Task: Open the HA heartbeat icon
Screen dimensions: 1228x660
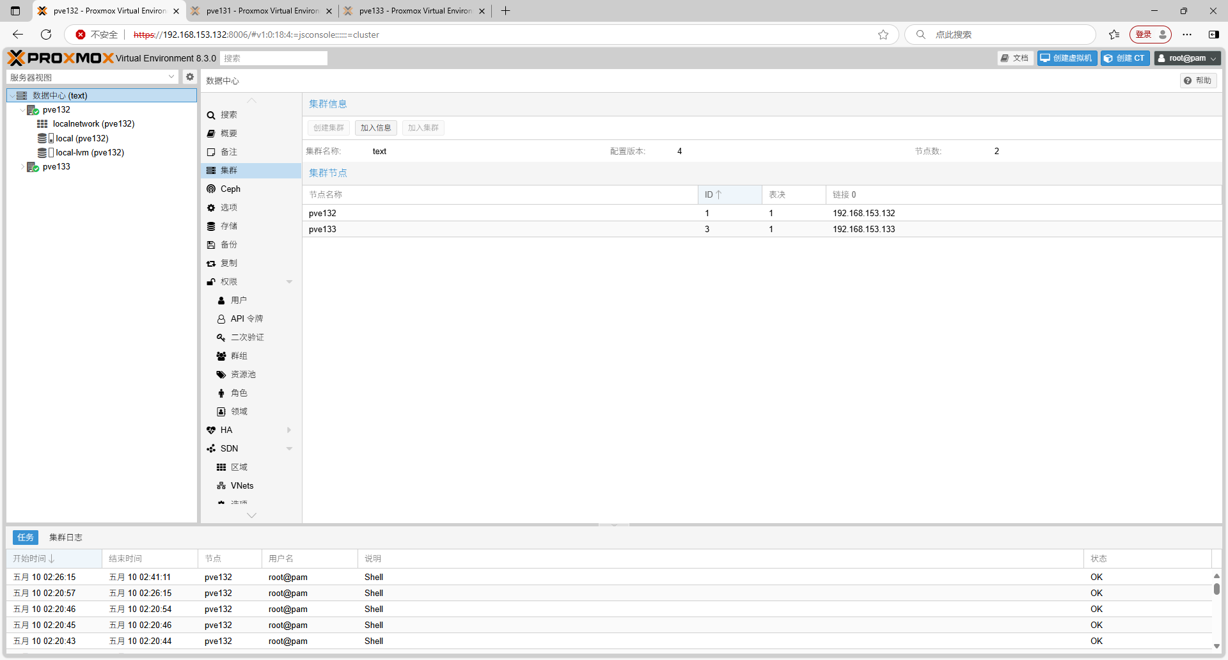Action: pyautogui.click(x=211, y=430)
